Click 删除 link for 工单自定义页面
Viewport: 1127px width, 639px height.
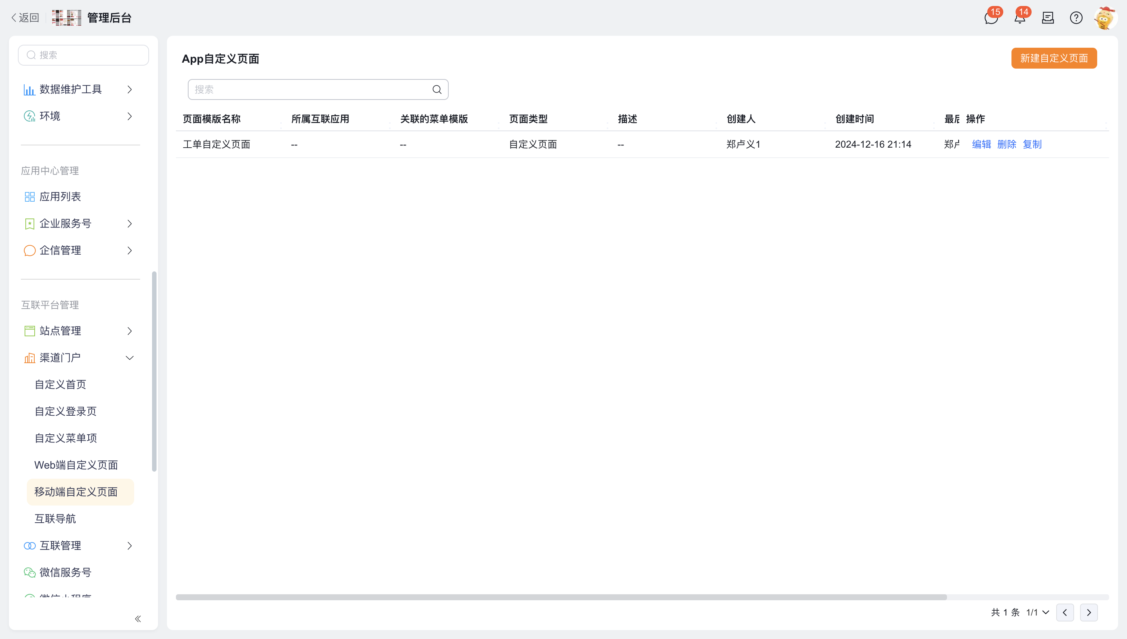tap(1007, 144)
